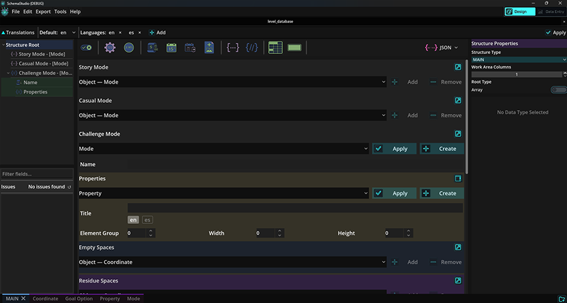The width and height of the screenshot is (567, 303).
Task: Collapse the Challenge Mode tree node
Action: pos(9,73)
